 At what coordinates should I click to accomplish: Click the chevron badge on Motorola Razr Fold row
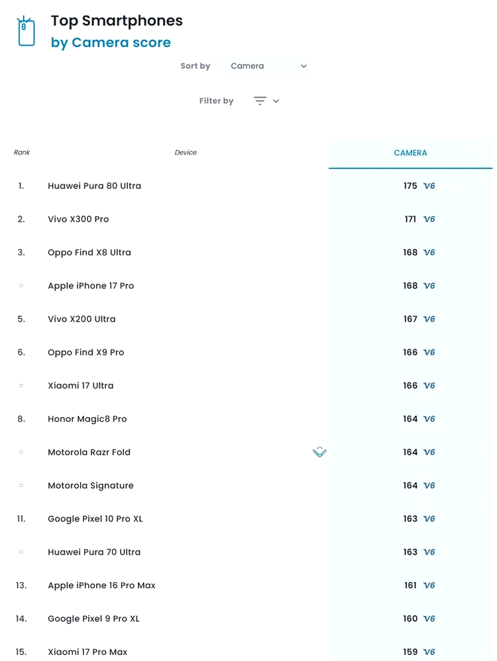[319, 452]
